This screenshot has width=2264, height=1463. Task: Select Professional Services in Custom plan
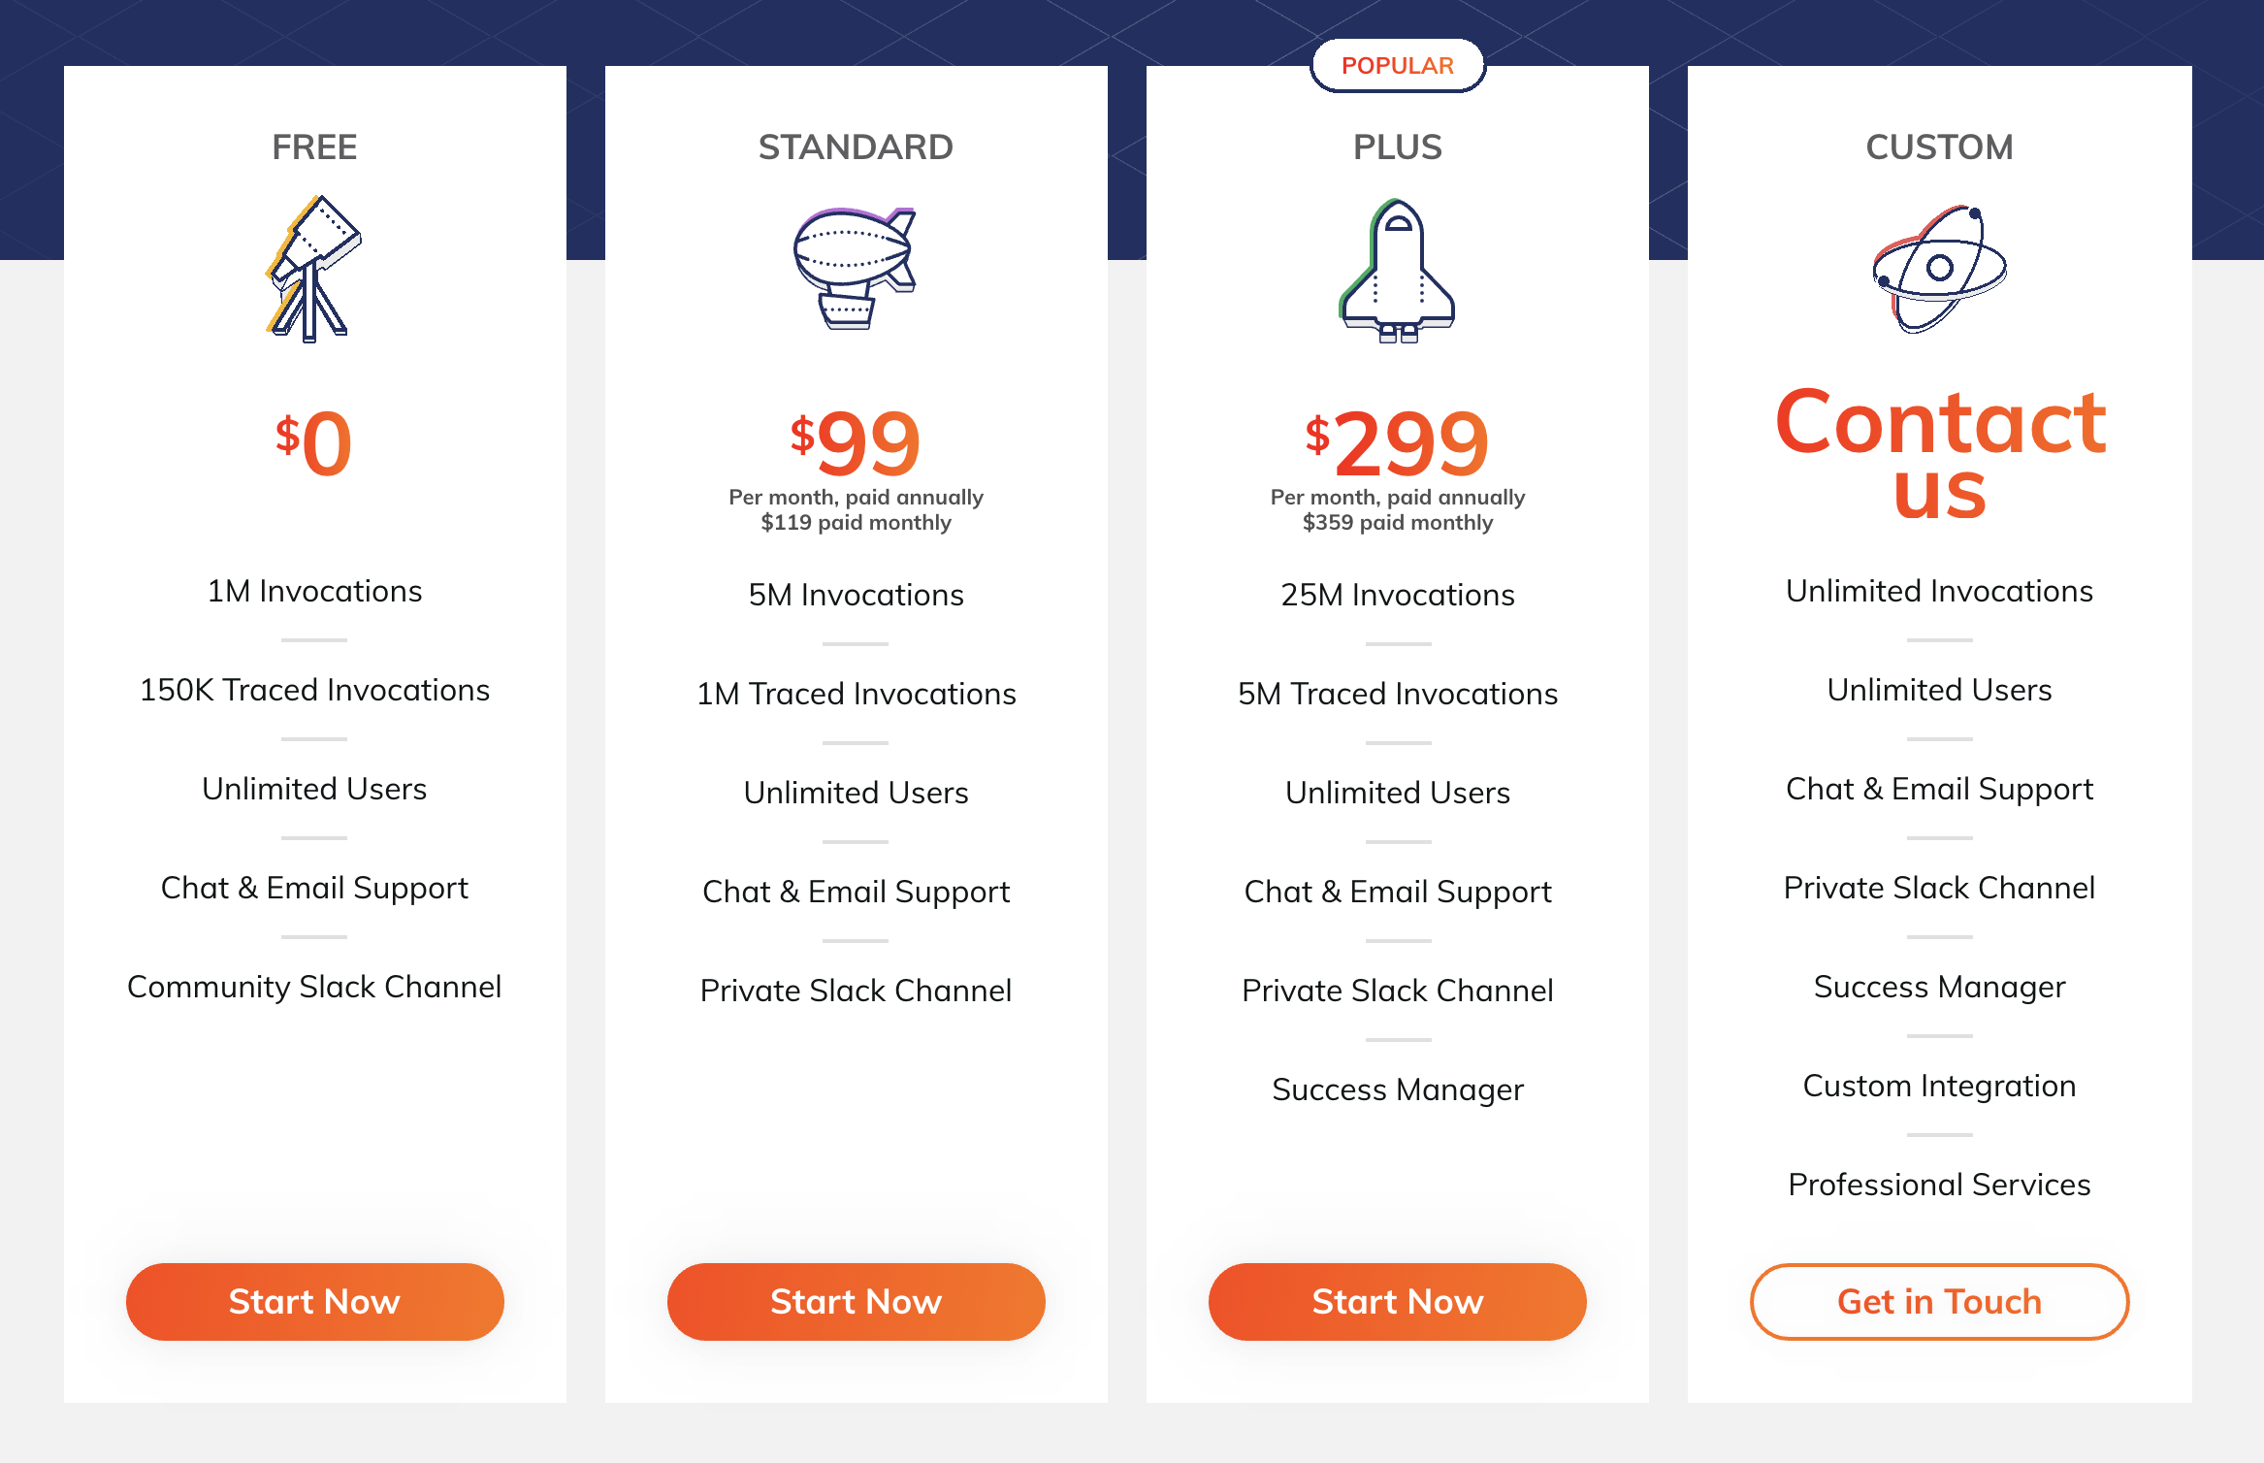(1939, 1185)
